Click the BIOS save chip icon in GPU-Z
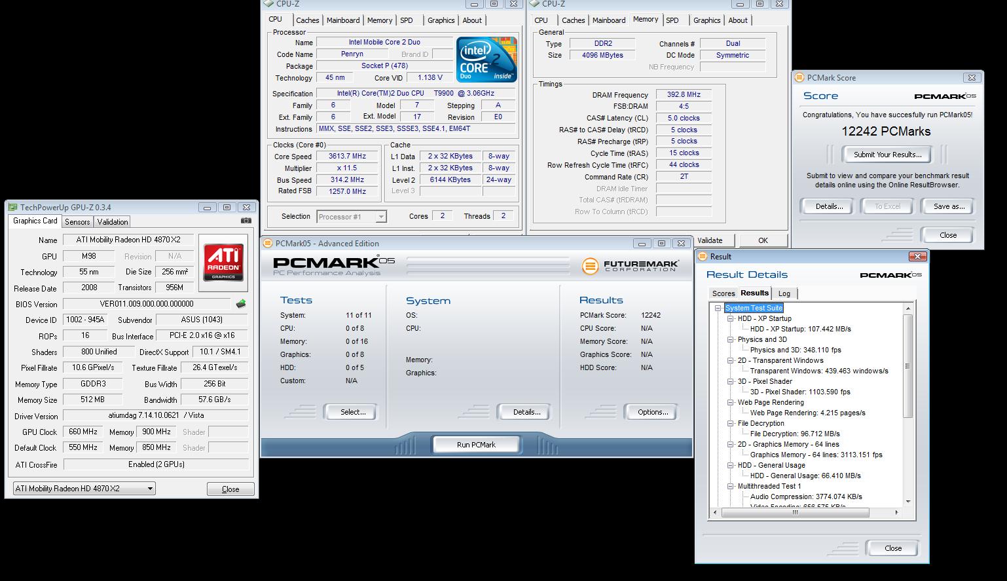 click(241, 303)
